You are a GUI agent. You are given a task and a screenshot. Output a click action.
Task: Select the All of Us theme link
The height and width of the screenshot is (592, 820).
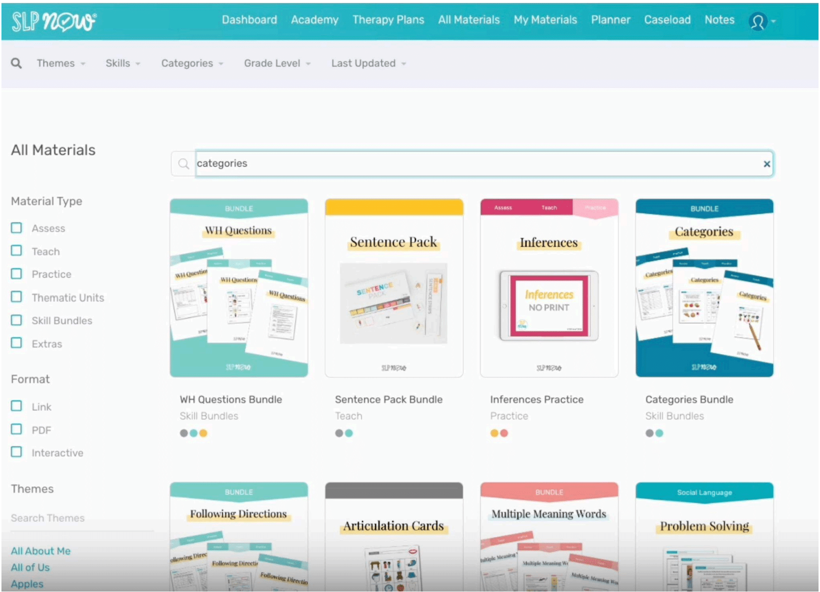pyautogui.click(x=30, y=568)
